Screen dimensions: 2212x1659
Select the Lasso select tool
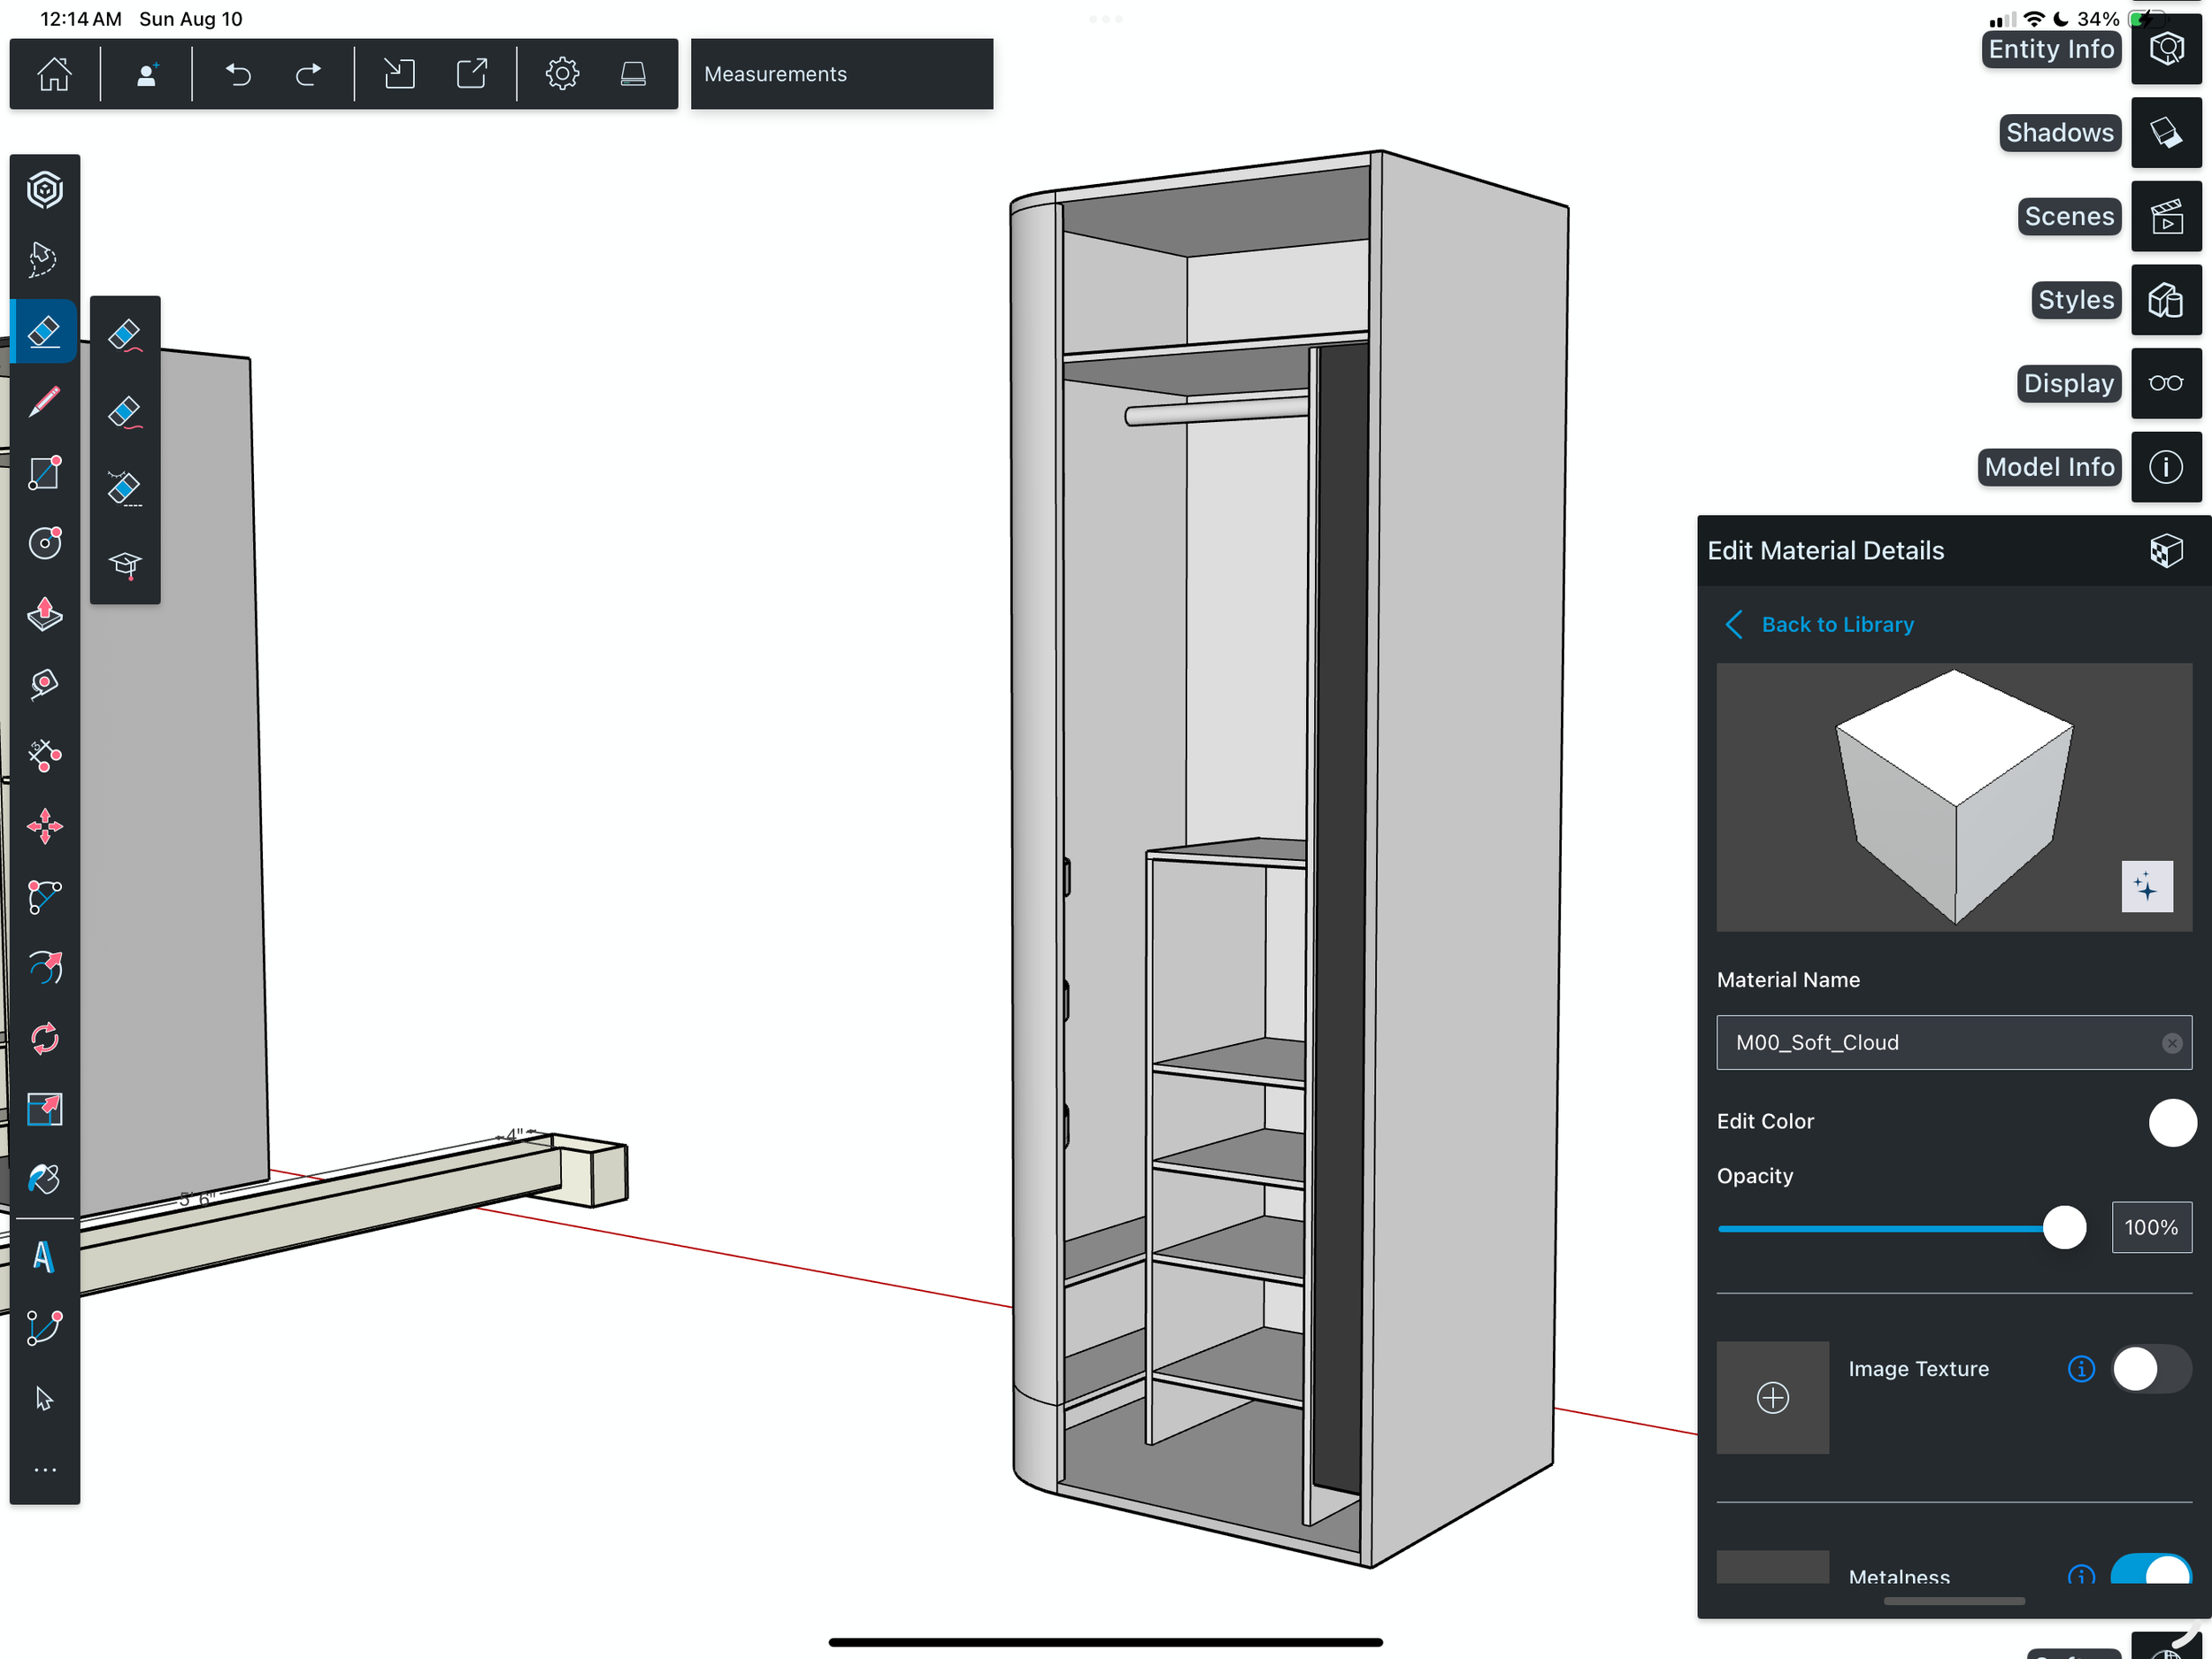click(x=45, y=260)
